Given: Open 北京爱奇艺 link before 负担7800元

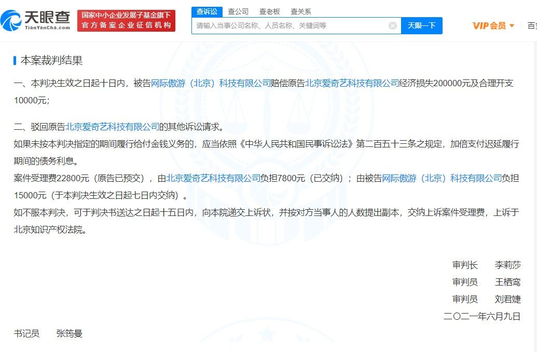Looking at the screenshot, I should click(213, 178).
